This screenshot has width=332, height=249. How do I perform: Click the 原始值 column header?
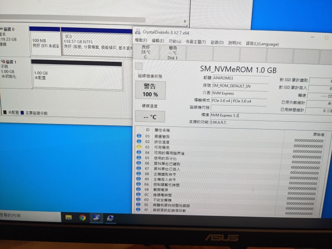pyautogui.click(x=319, y=135)
